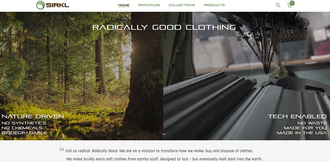Screen dimensions: 330x162
Task: Click the SIRKL brand name text
Action: pos(57,5)
